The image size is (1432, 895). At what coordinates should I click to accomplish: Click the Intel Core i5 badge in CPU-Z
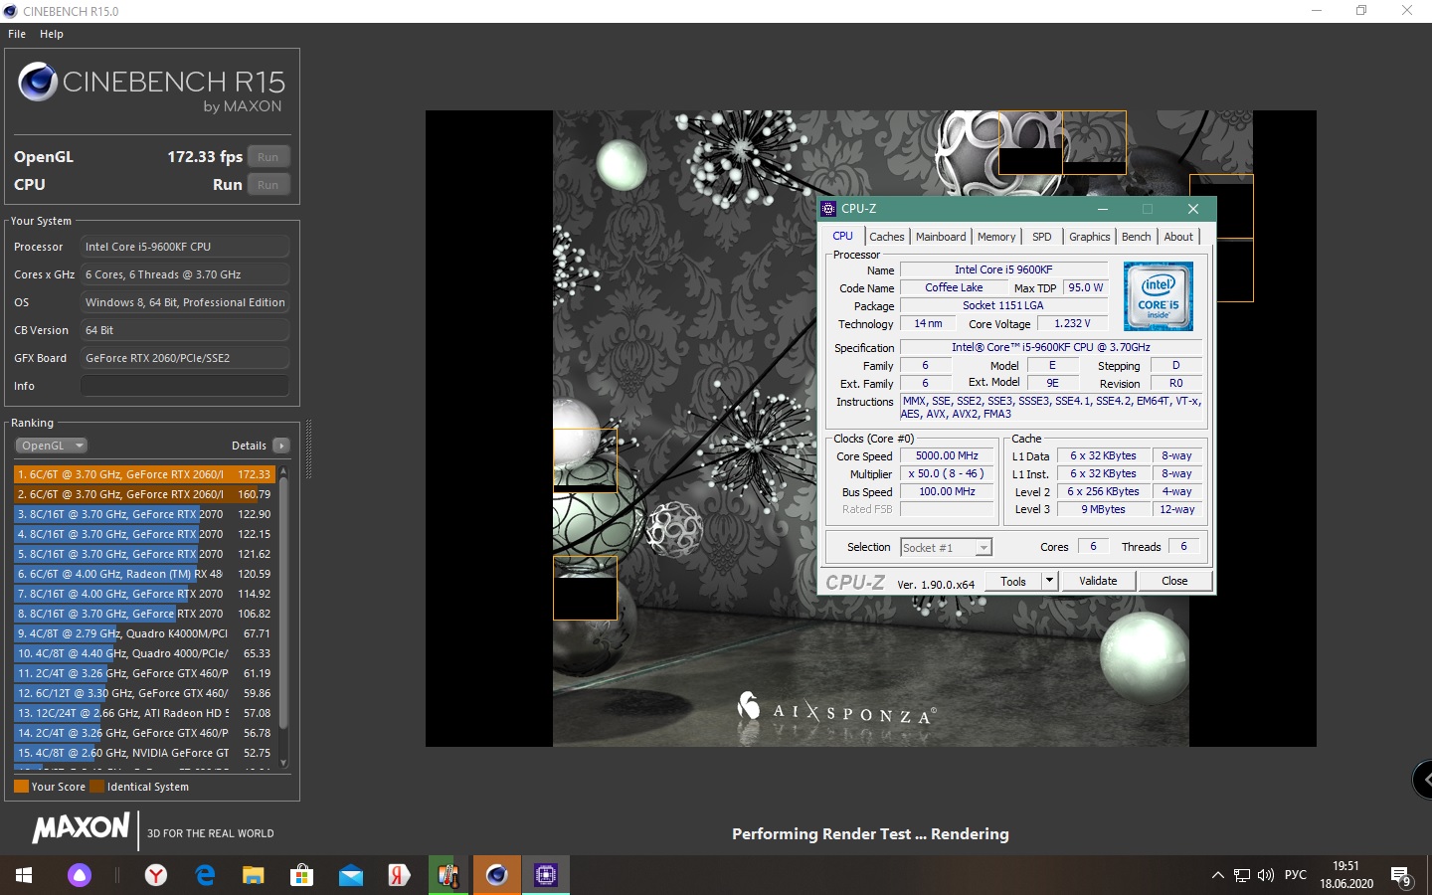coord(1158,296)
